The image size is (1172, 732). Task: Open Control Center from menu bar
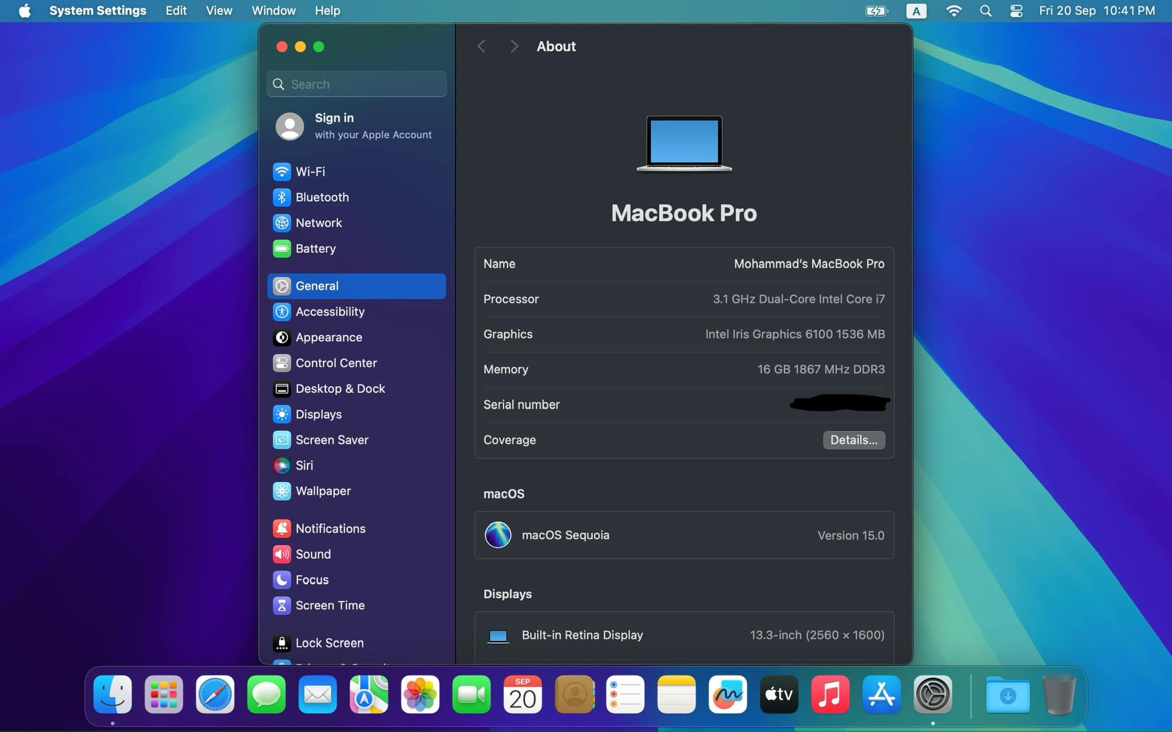pos(1016,10)
